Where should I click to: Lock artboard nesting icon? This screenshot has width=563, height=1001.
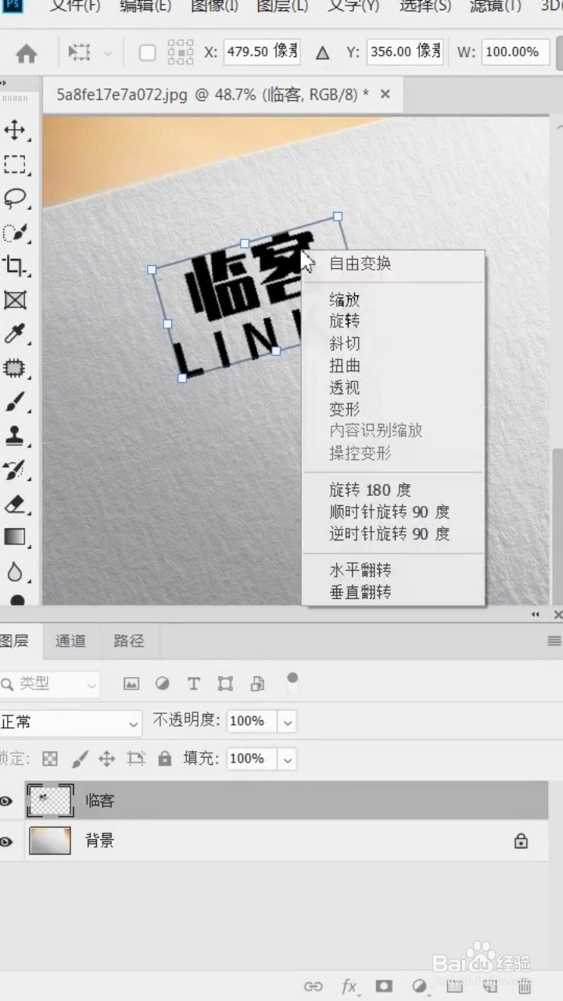click(136, 759)
